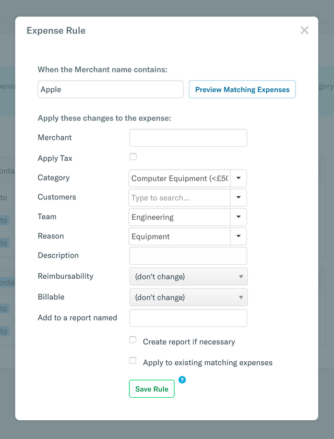This screenshot has width=334, height=439.
Task: Close the Expense Rule dialog
Action: click(x=304, y=31)
